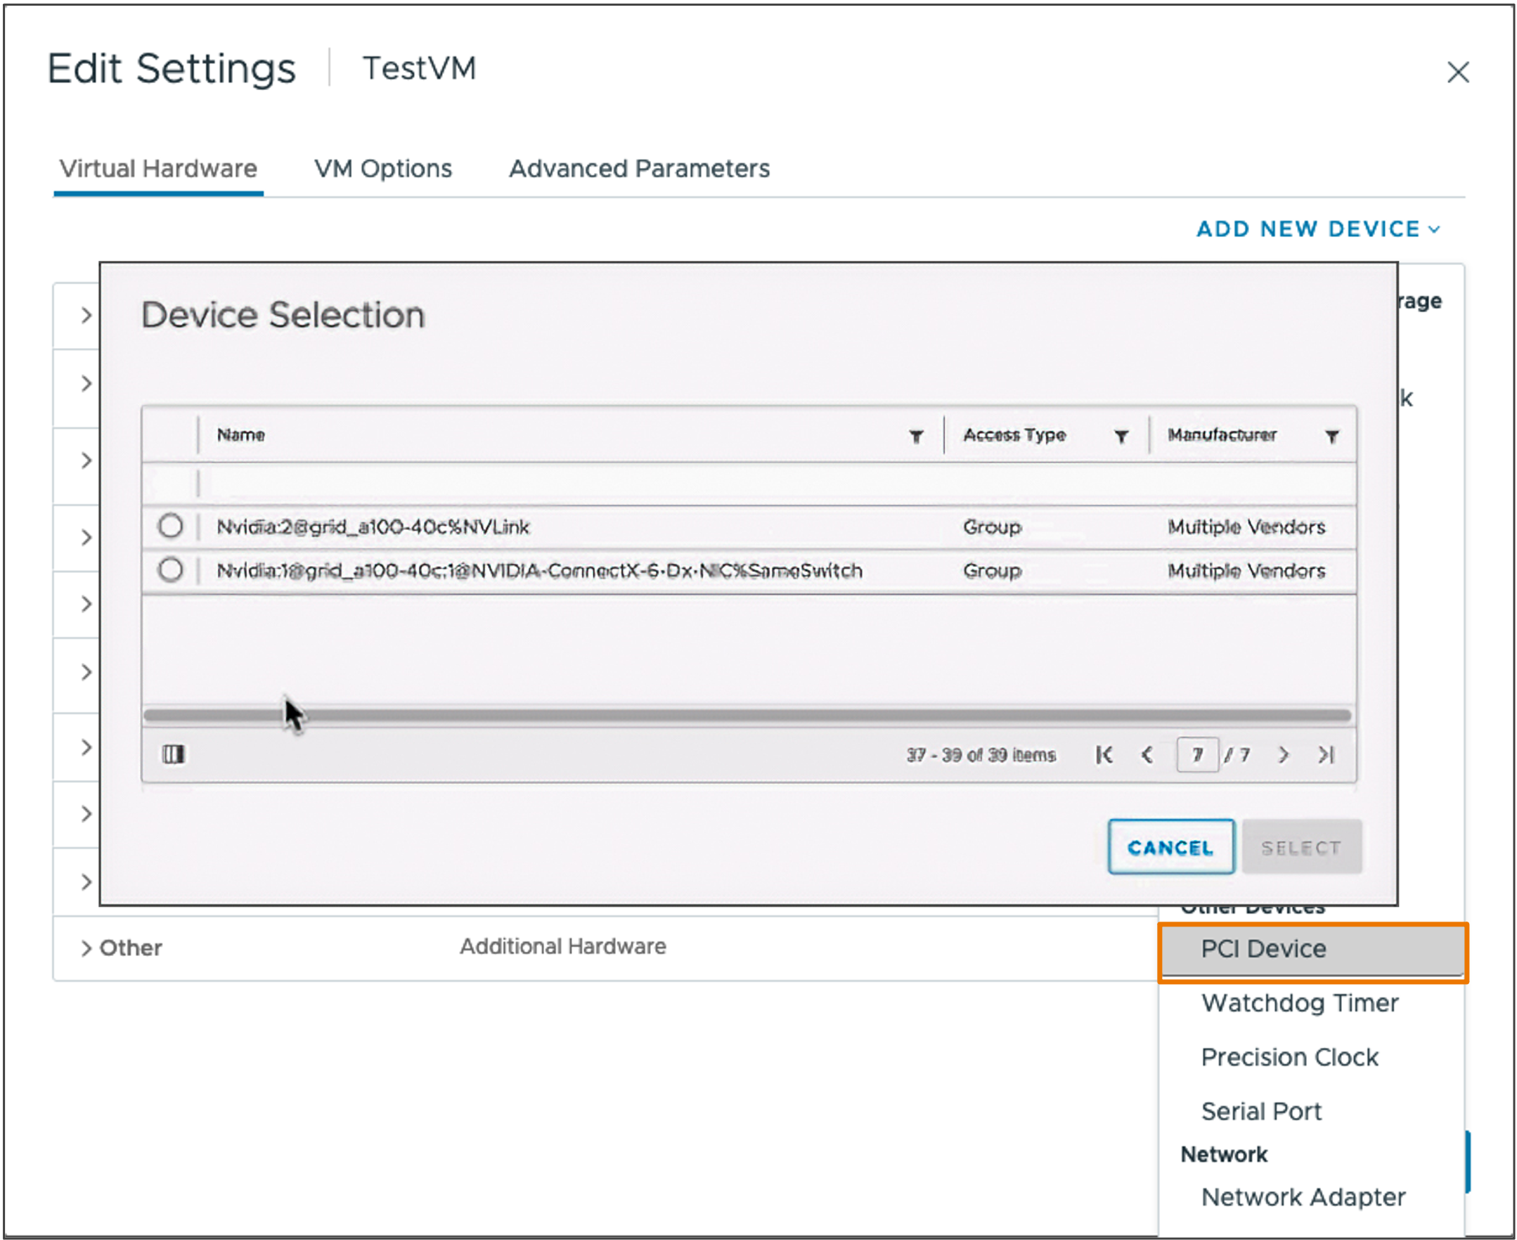Click the page number input field

[x=1199, y=754]
